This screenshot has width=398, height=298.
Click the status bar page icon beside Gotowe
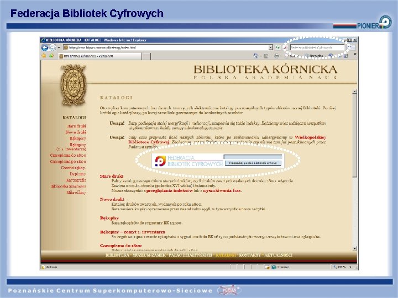point(43,267)
